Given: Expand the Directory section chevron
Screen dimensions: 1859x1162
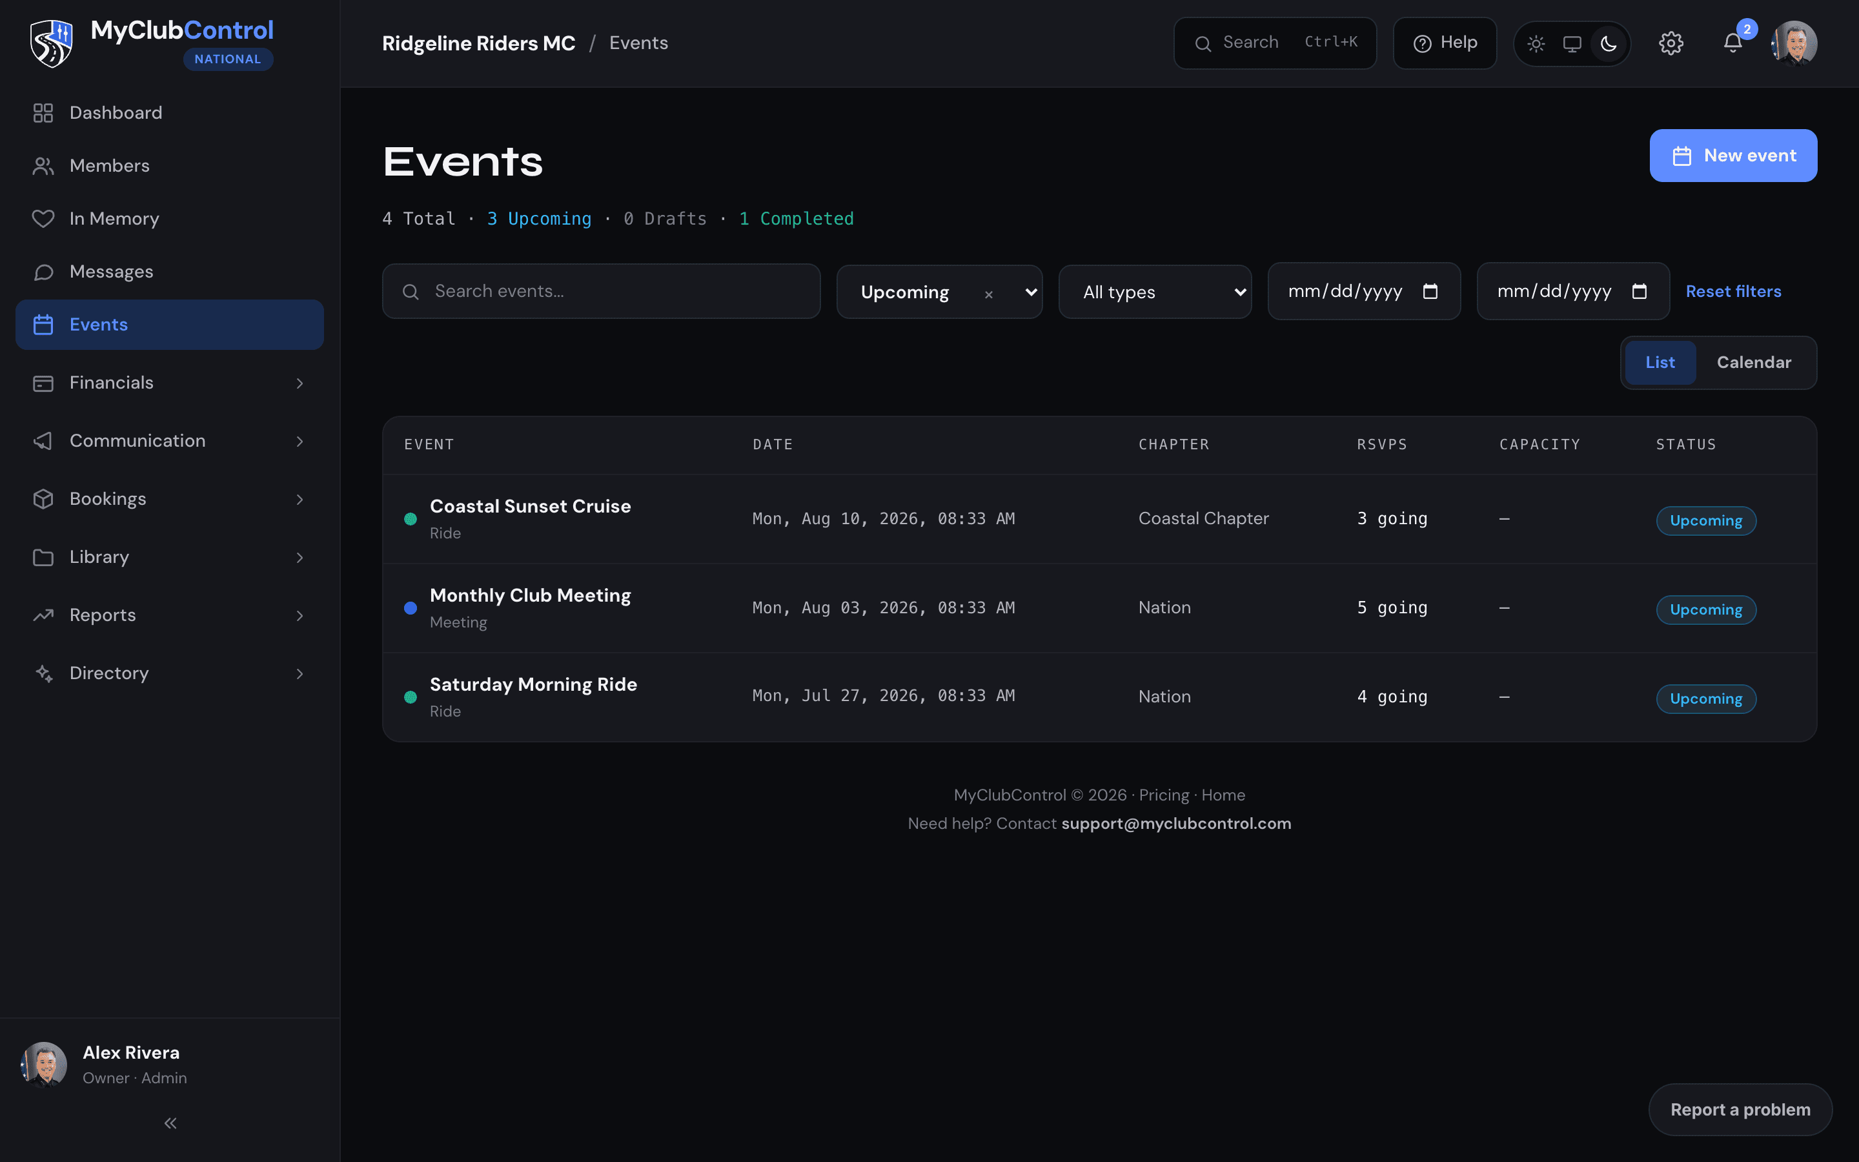Looking at the screenshot, I should pyautogui.click(x=300, y=673).
